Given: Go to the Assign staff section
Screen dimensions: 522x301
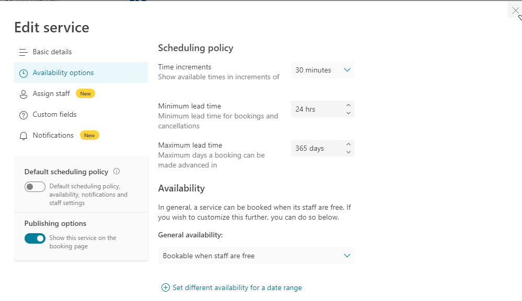Looking at the screenshot, I should tap(81, 94).
